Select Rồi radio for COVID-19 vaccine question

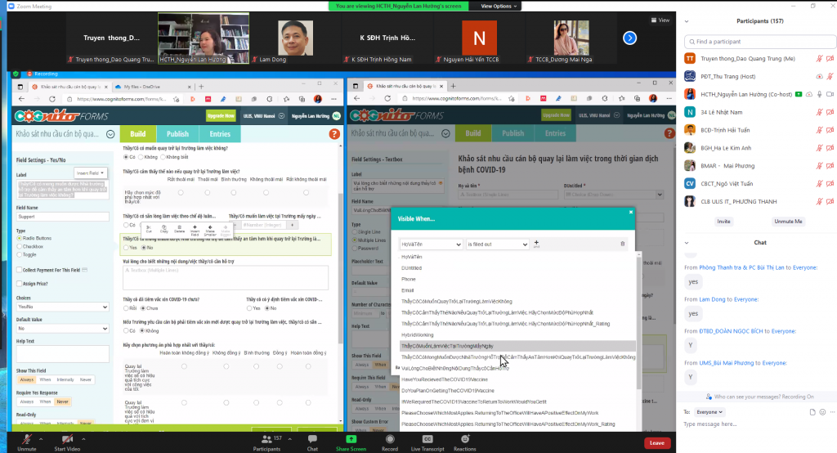126,308
